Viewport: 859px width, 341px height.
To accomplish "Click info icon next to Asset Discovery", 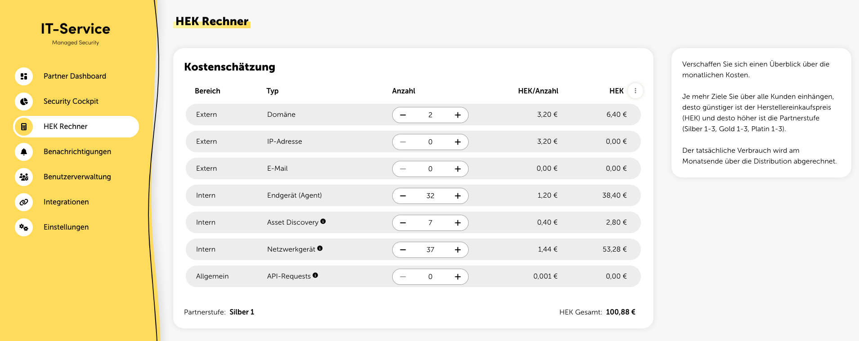I will pos(323,221).
